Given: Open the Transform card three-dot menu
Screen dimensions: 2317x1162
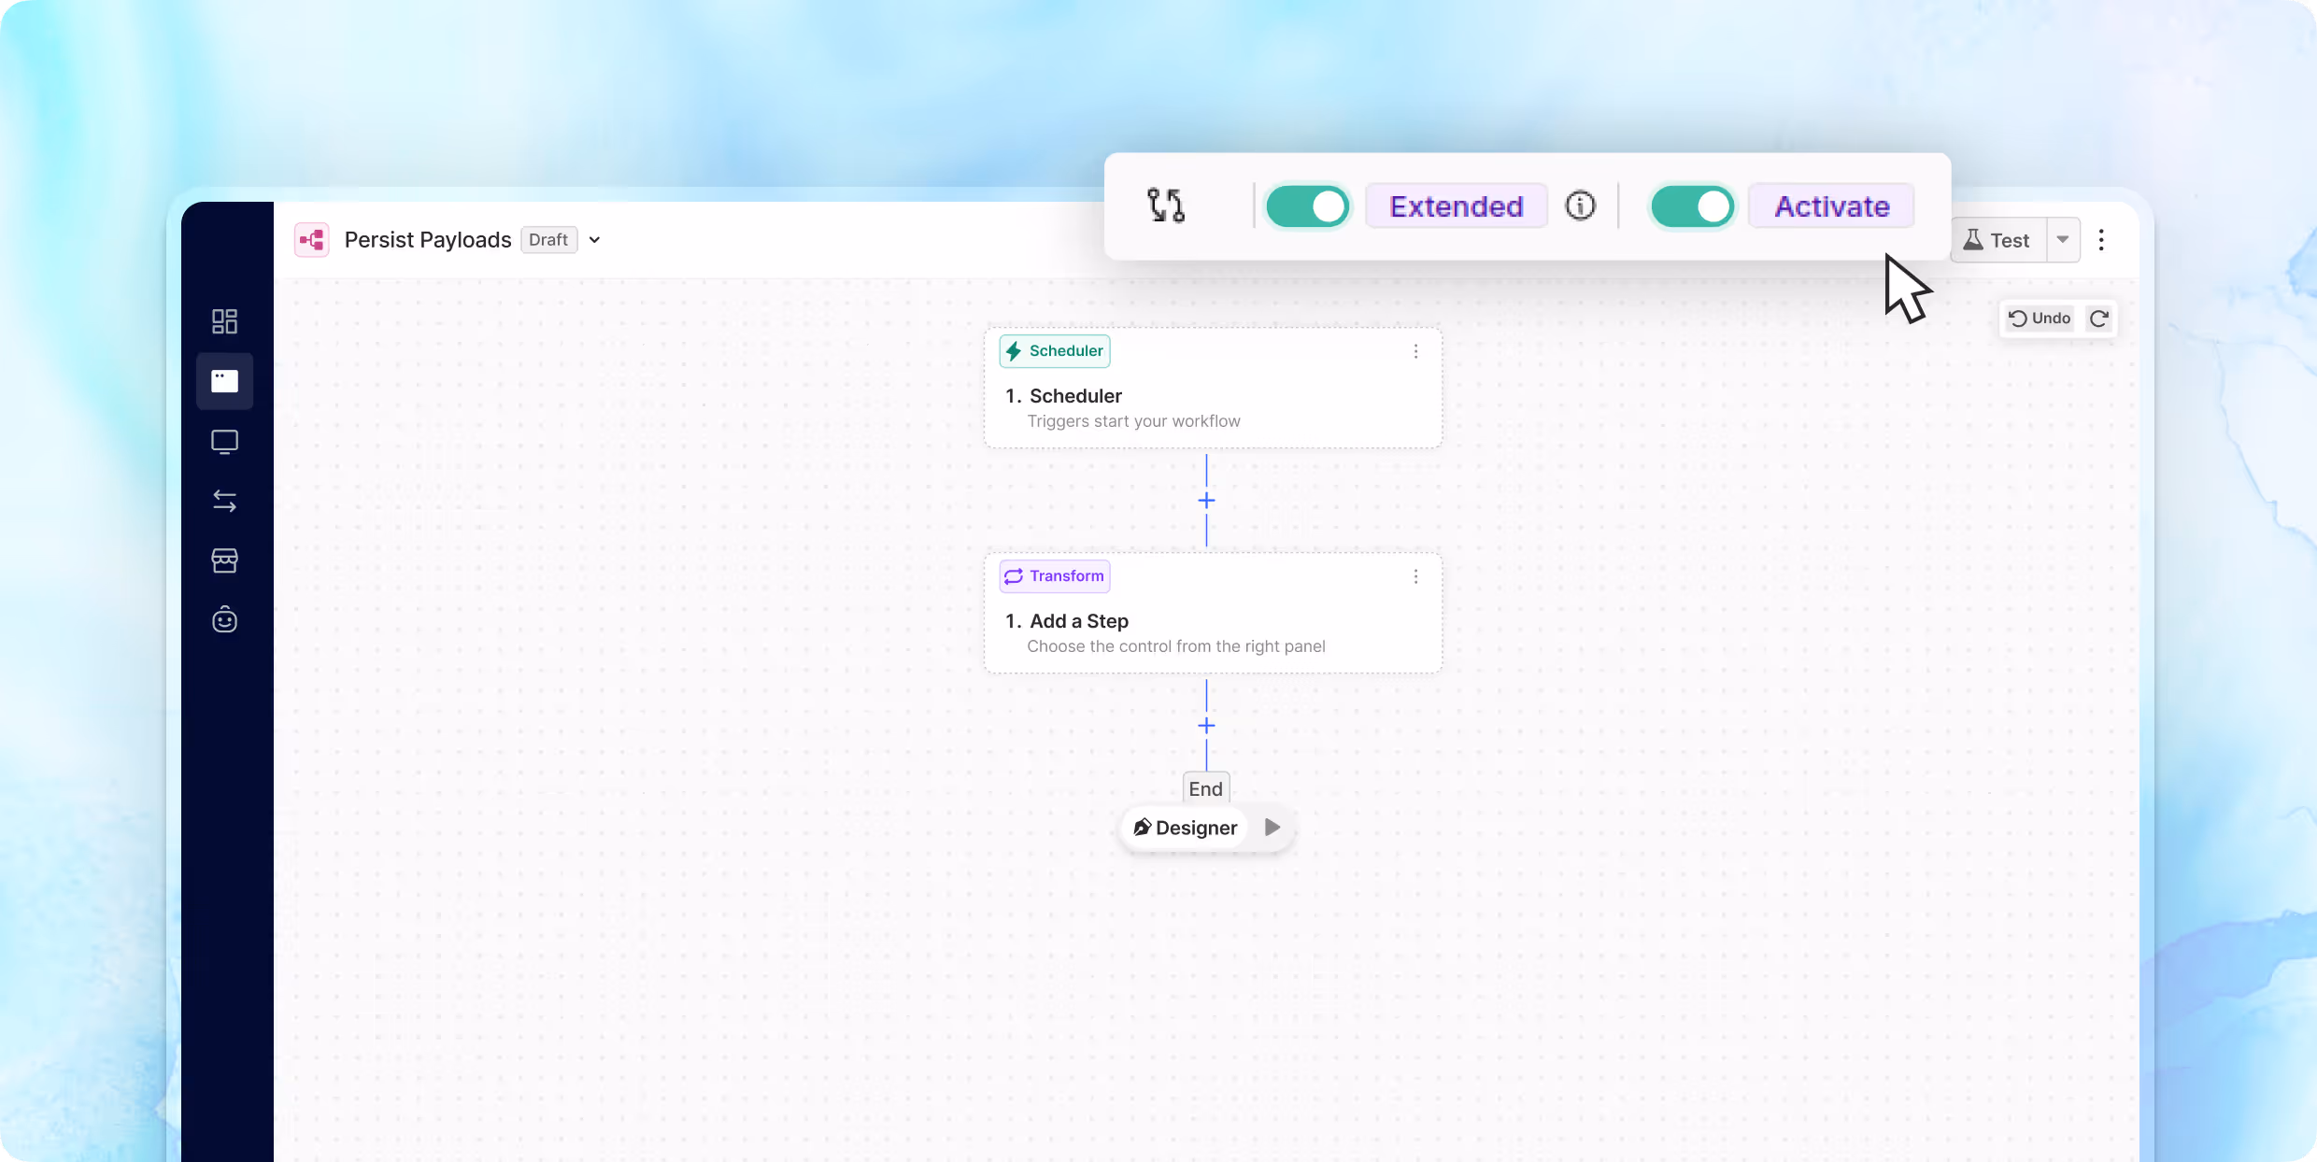Looking at the screenshot, I should coord(1415,576).
